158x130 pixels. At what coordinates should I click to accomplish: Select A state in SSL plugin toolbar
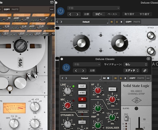point(121,78)
